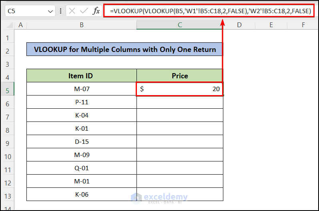Select the empty Price cell beside K-04
Viewport: 319px width, 211px height.
pyautogui.click(x=180, y=115)
